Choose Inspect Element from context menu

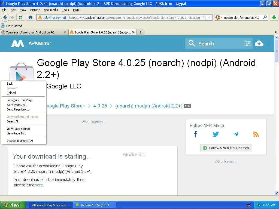(x=23, y=141)
